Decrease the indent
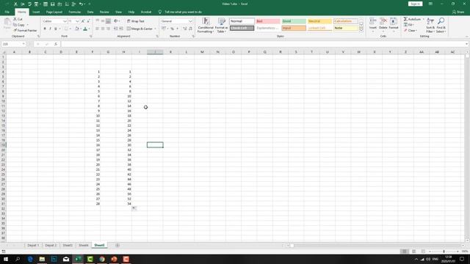Screen dimensions: 470x264 116,29
